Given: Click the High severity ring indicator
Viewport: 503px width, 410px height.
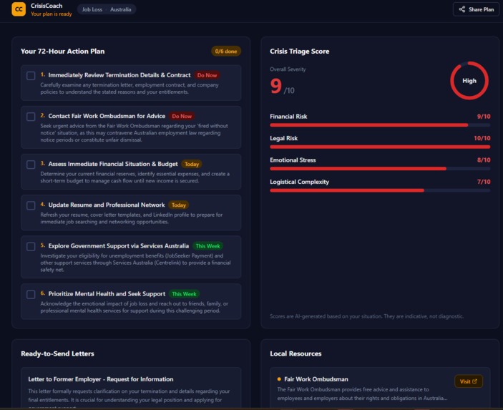Looking at the screenshot, I should pos(469,81).
